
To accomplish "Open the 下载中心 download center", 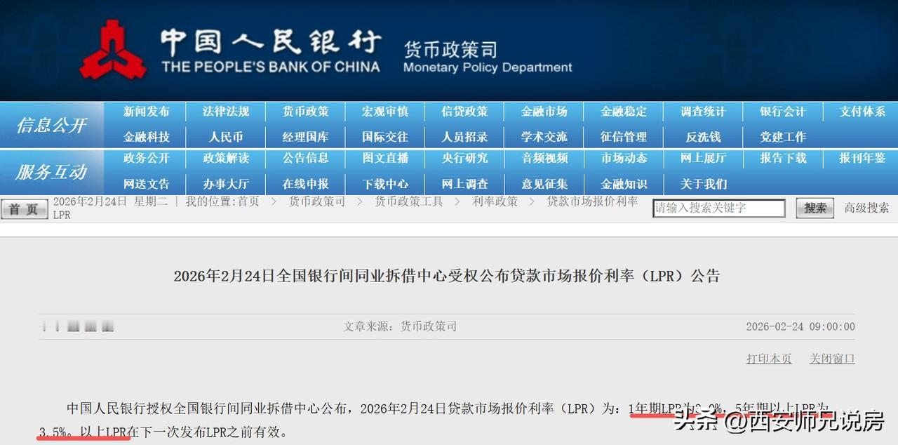I will click(384, 184).
